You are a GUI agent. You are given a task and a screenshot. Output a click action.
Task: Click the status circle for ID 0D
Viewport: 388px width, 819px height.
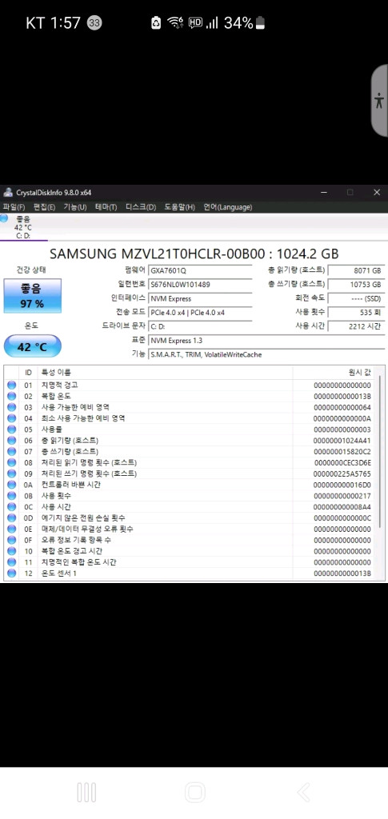coord(11,517)
